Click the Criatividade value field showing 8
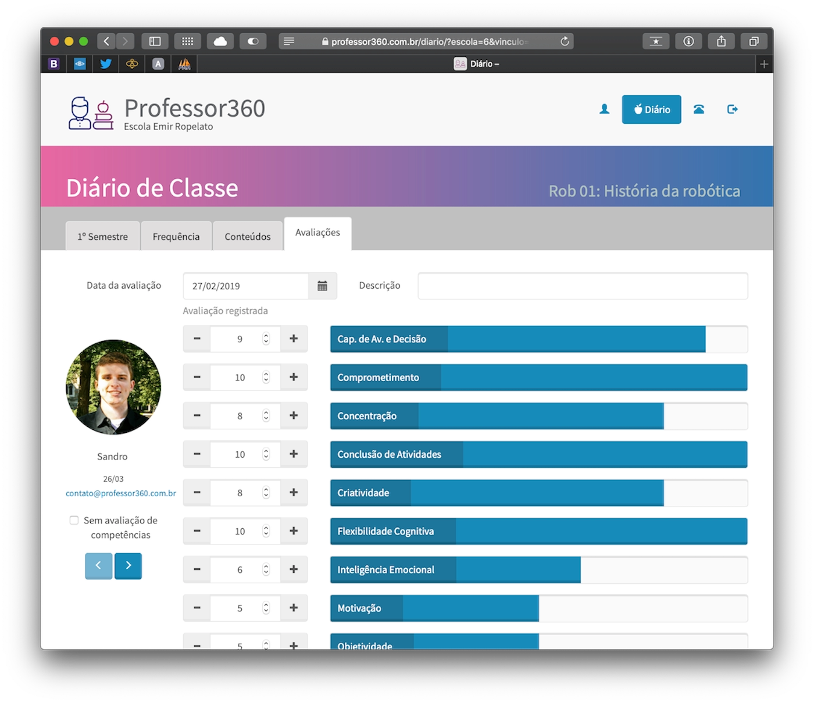814x703 pixels. [245, 493]
